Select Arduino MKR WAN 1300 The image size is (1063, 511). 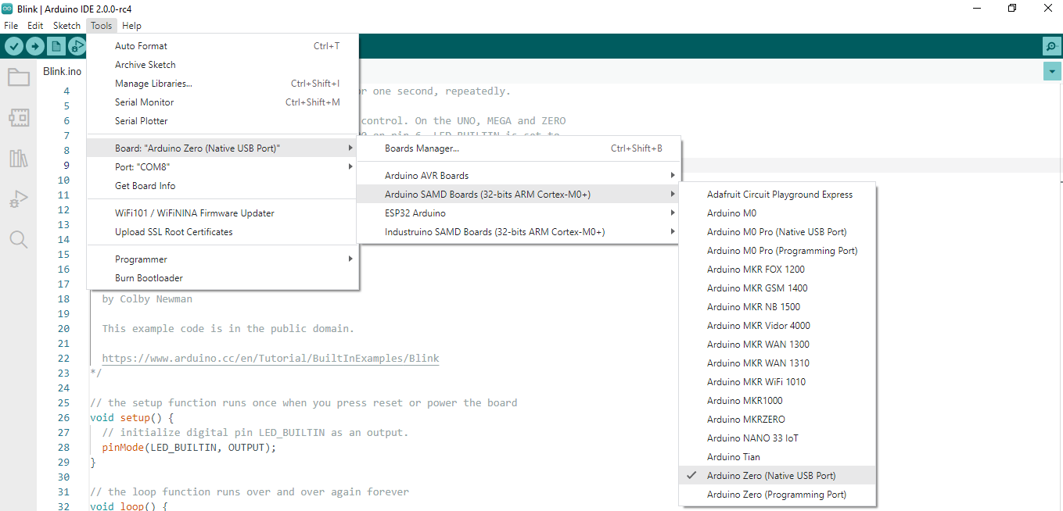777,345
